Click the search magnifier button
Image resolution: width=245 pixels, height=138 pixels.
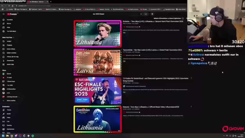pos(145,14)
